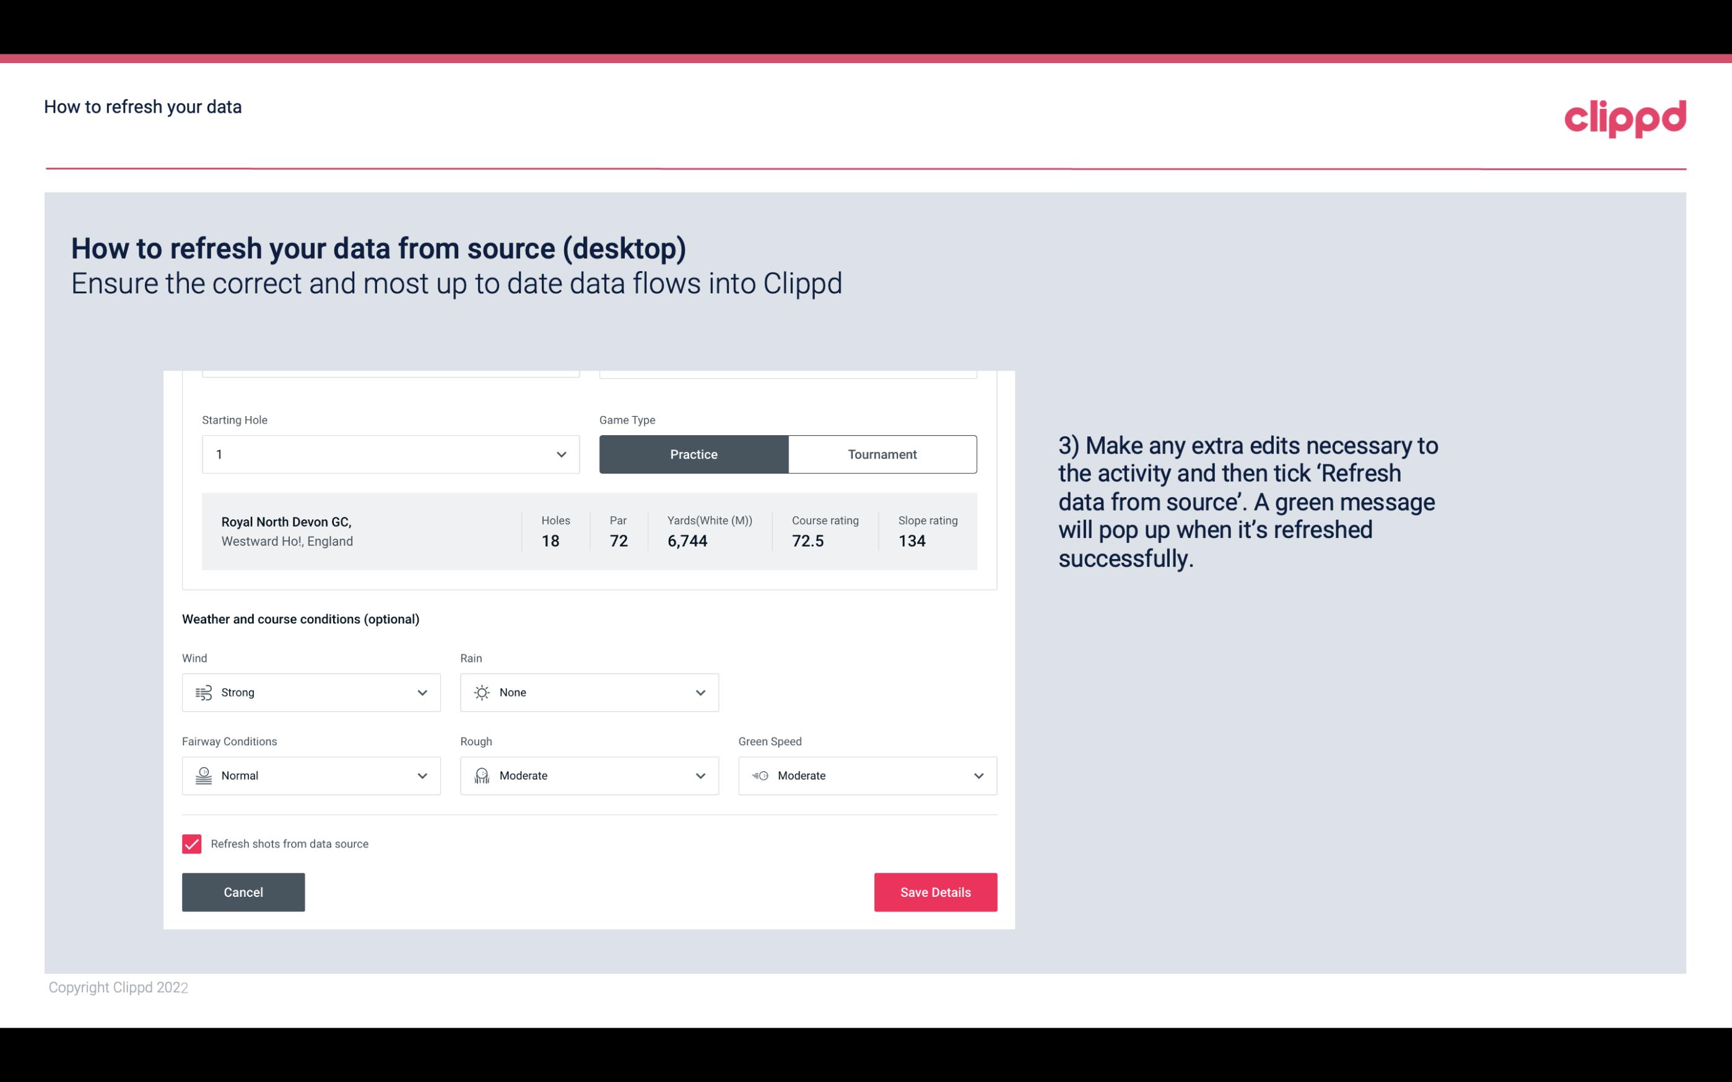Expand the Rain condition dropdown

click(698, 692)
